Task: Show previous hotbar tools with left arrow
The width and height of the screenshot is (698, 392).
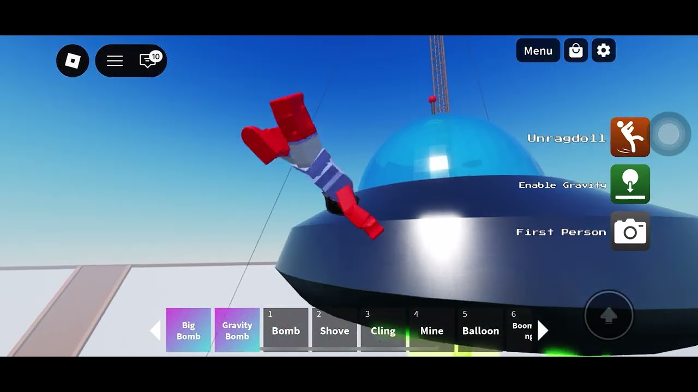Action: pos(156,330)
